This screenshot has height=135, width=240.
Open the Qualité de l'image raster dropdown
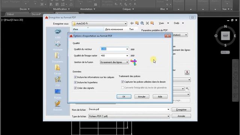tap(127, 55)
